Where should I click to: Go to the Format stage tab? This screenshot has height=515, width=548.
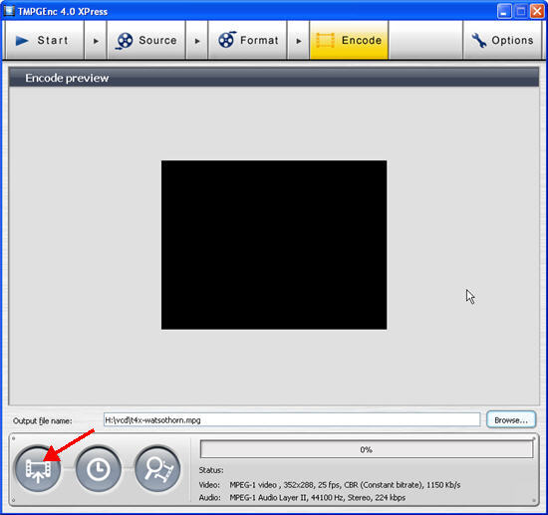[x=248, y=41]
